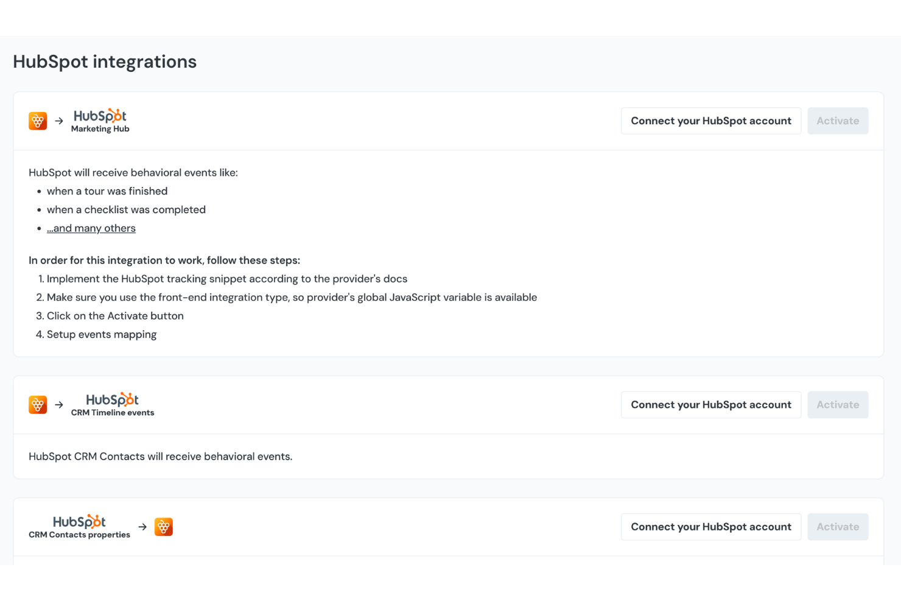Click the "In order for this integration to work" heading
The width and height of the screenshot is (901, 601).
164,261
